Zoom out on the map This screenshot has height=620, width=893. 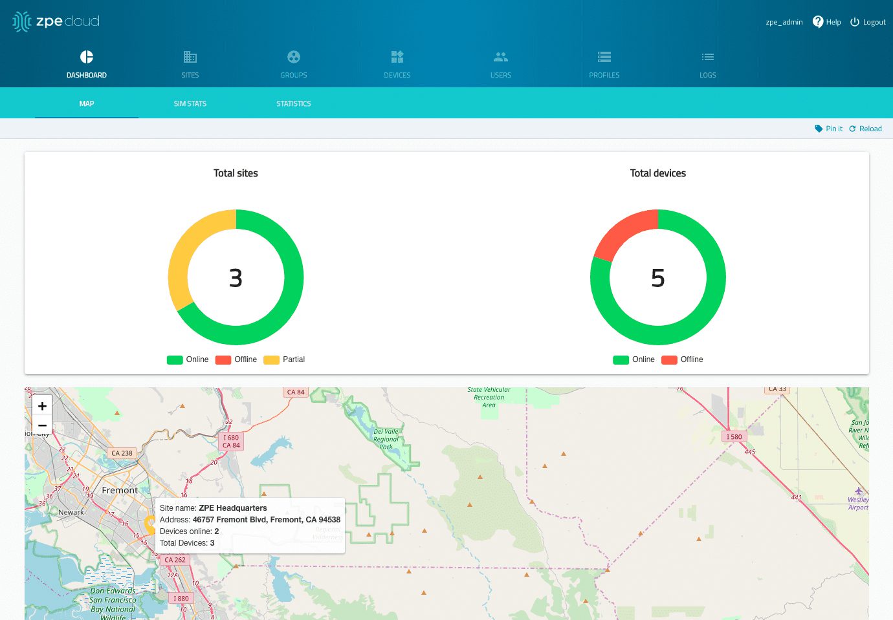[42, 425]
